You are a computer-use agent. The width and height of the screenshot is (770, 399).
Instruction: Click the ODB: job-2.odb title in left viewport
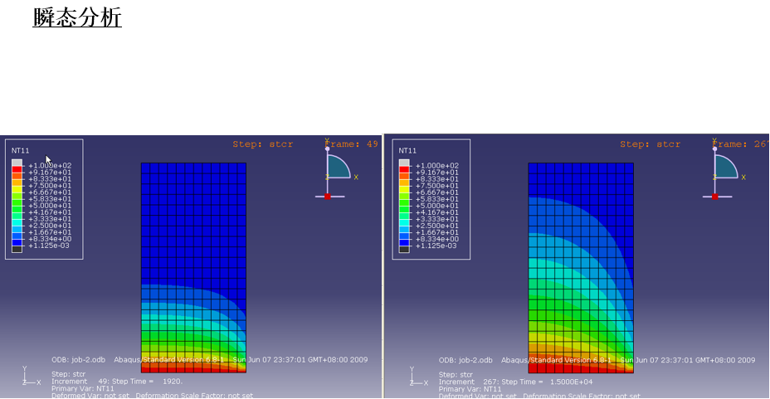click(79, 360)
